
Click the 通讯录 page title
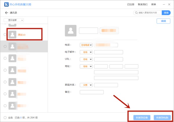pyautogui.click(x=13, y=13)
